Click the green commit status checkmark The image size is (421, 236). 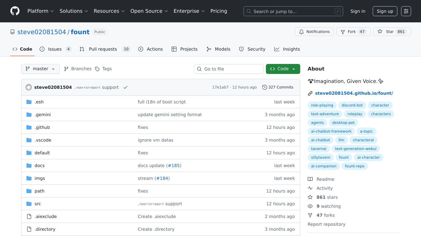(125, 87)
